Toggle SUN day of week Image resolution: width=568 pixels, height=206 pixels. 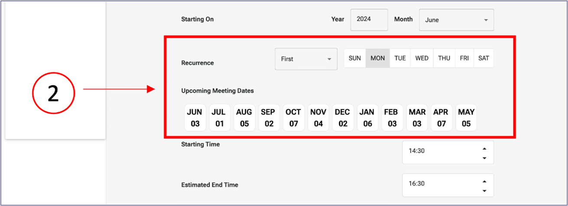354,58
